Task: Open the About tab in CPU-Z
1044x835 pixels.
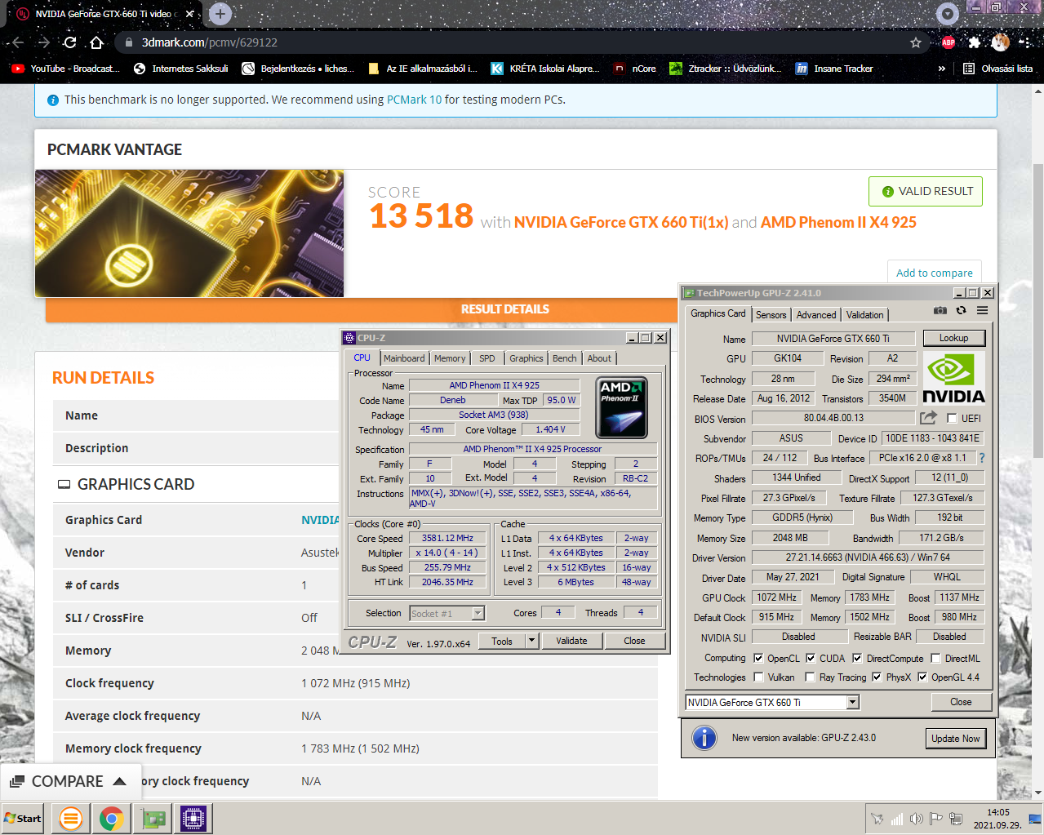Action: click(599, 358)
